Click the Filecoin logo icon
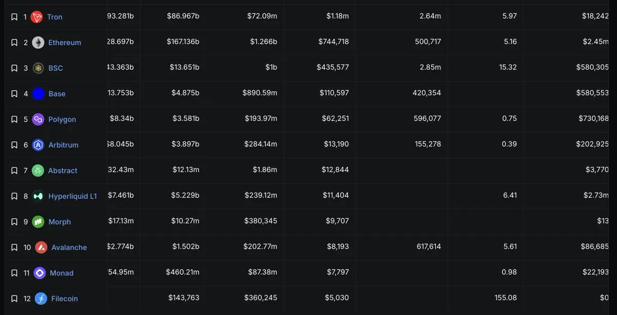617x315 pixels. 41,299
